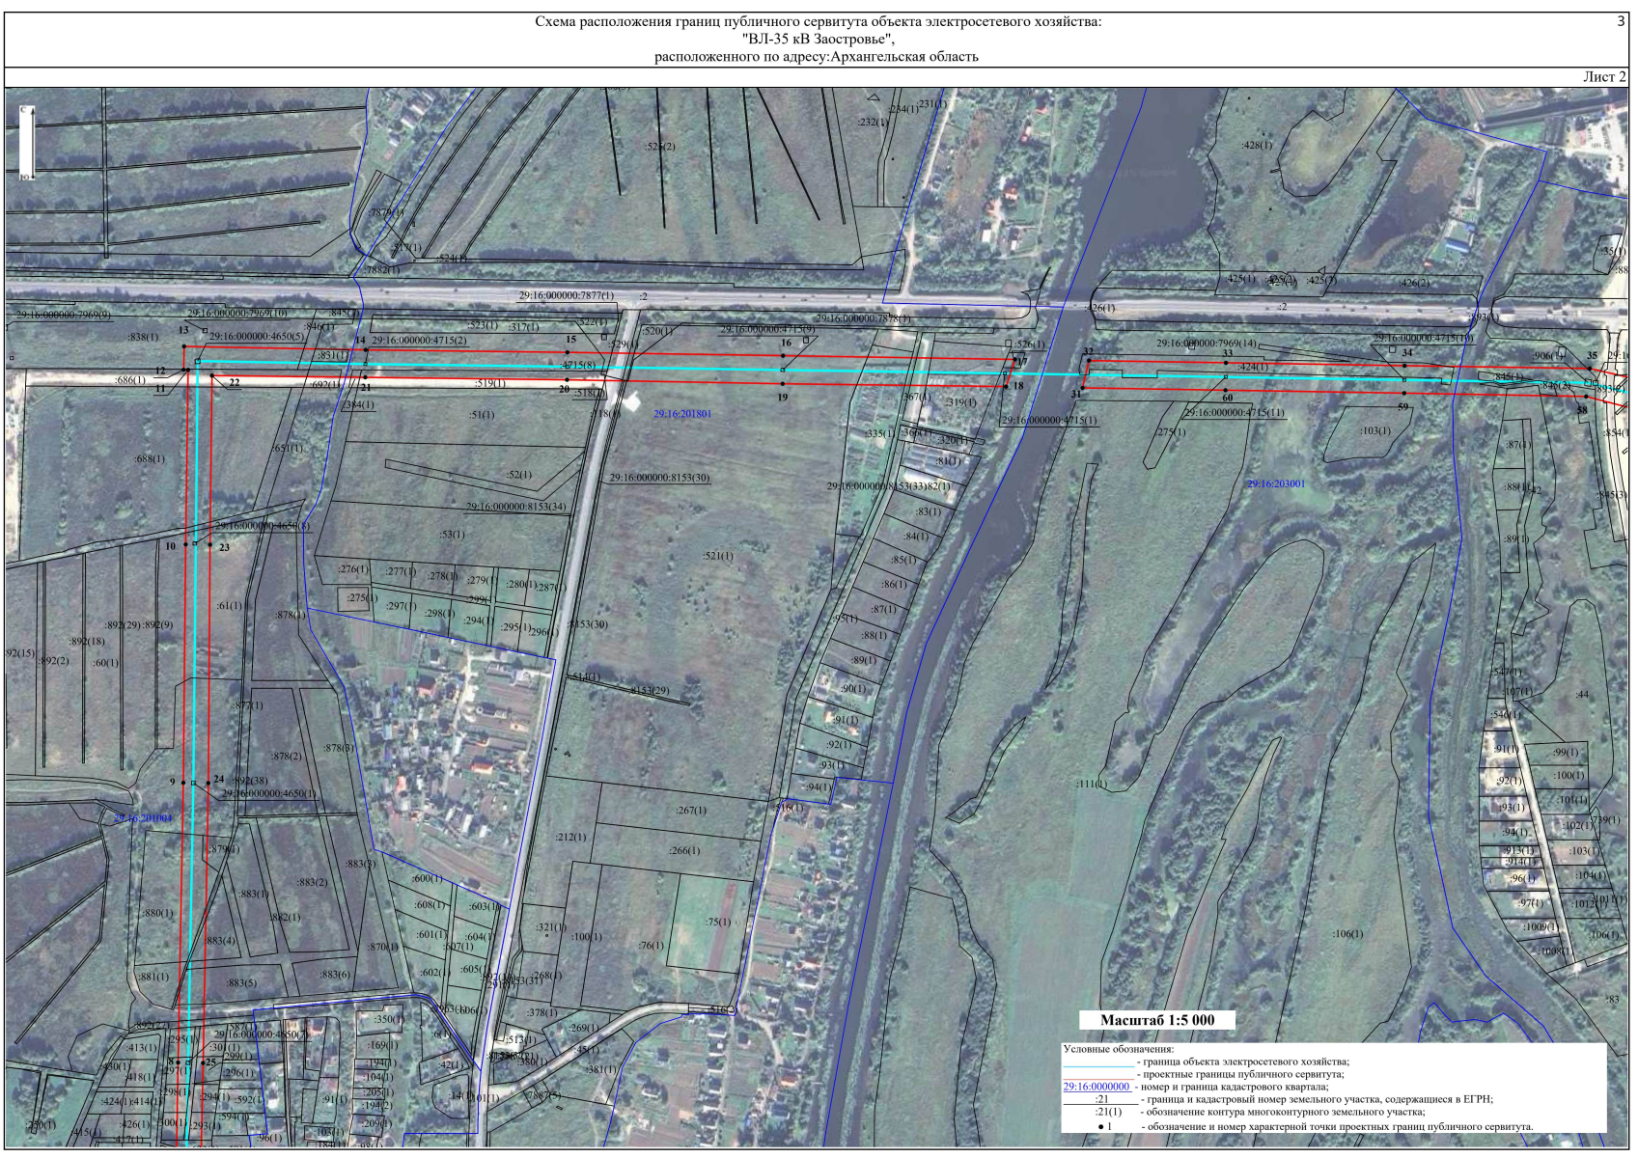
Task: Select boundary point marker 59
Action: (x=1403, y=394)
